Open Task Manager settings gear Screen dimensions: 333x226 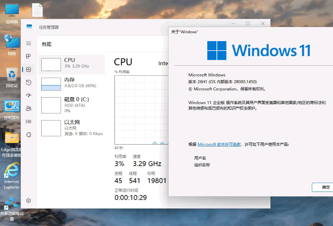tap(29, 200)
